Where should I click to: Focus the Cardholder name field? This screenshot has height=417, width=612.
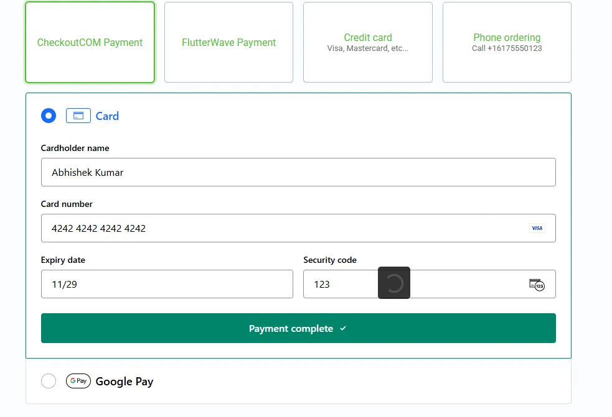coord(298,172)
